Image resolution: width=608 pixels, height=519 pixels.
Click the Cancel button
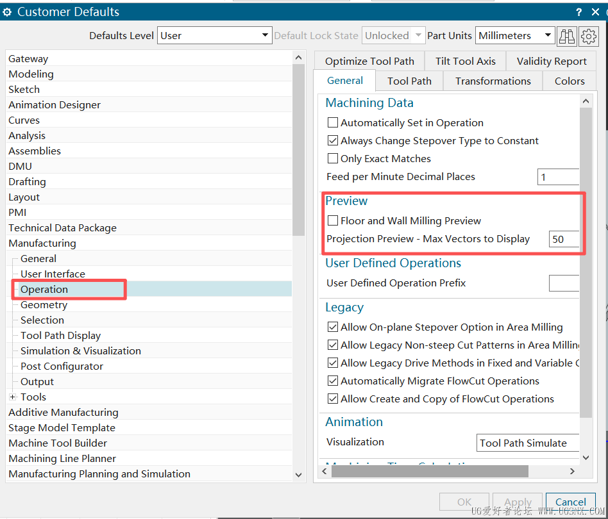(x=570, y=502)
